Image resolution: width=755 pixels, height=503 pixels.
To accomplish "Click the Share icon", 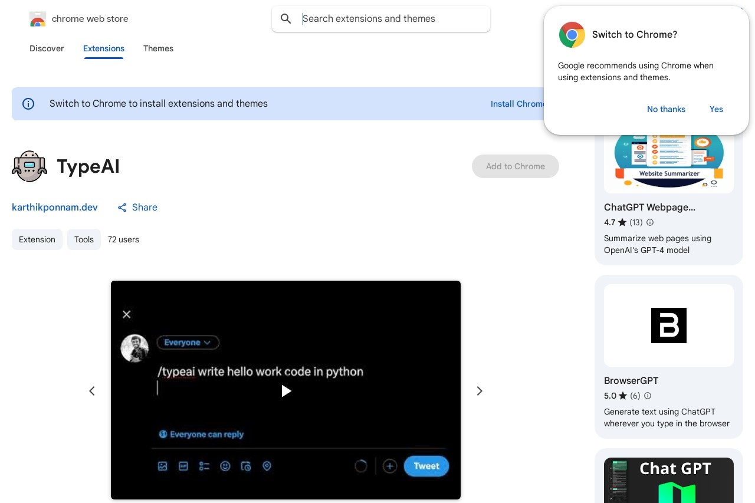I will [x=122, y=208].
